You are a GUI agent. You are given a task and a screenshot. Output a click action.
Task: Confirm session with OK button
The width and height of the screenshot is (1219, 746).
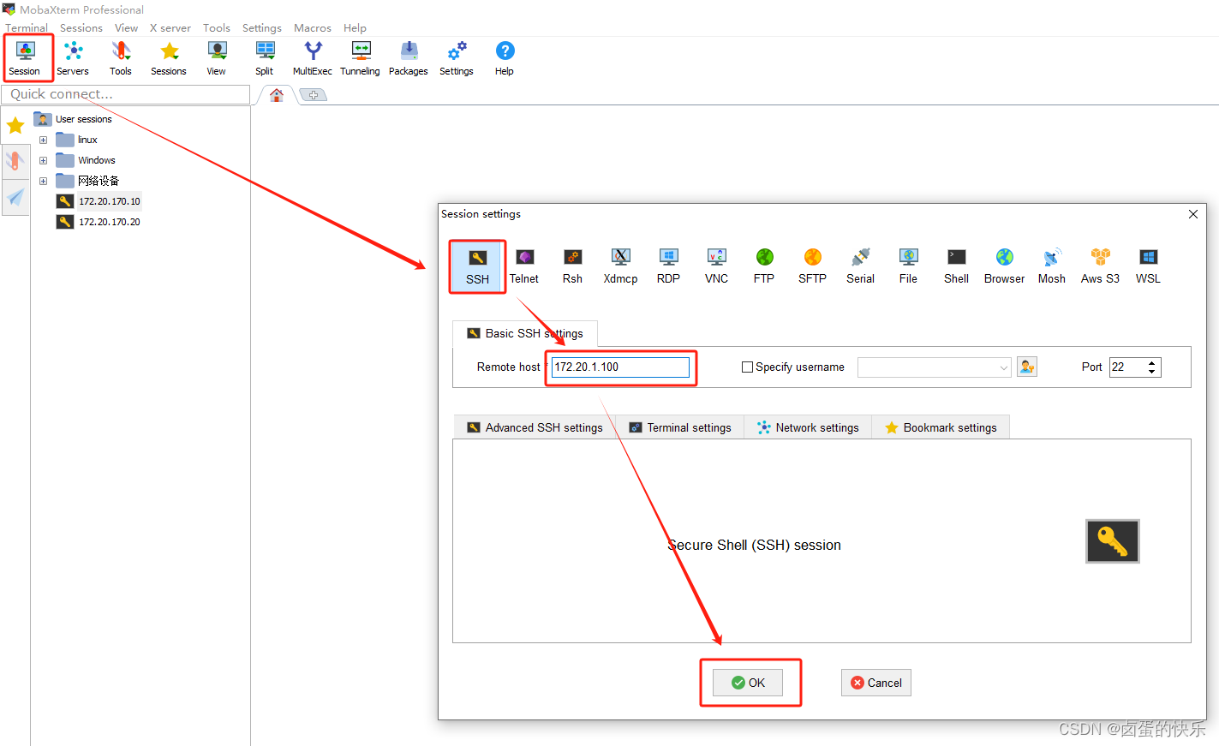748,683
